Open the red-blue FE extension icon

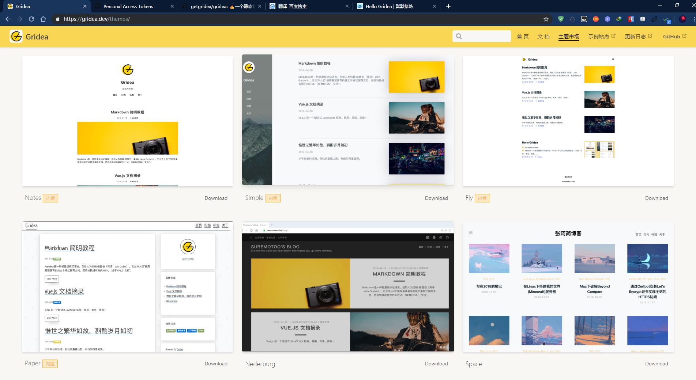[x=631, y=19]
